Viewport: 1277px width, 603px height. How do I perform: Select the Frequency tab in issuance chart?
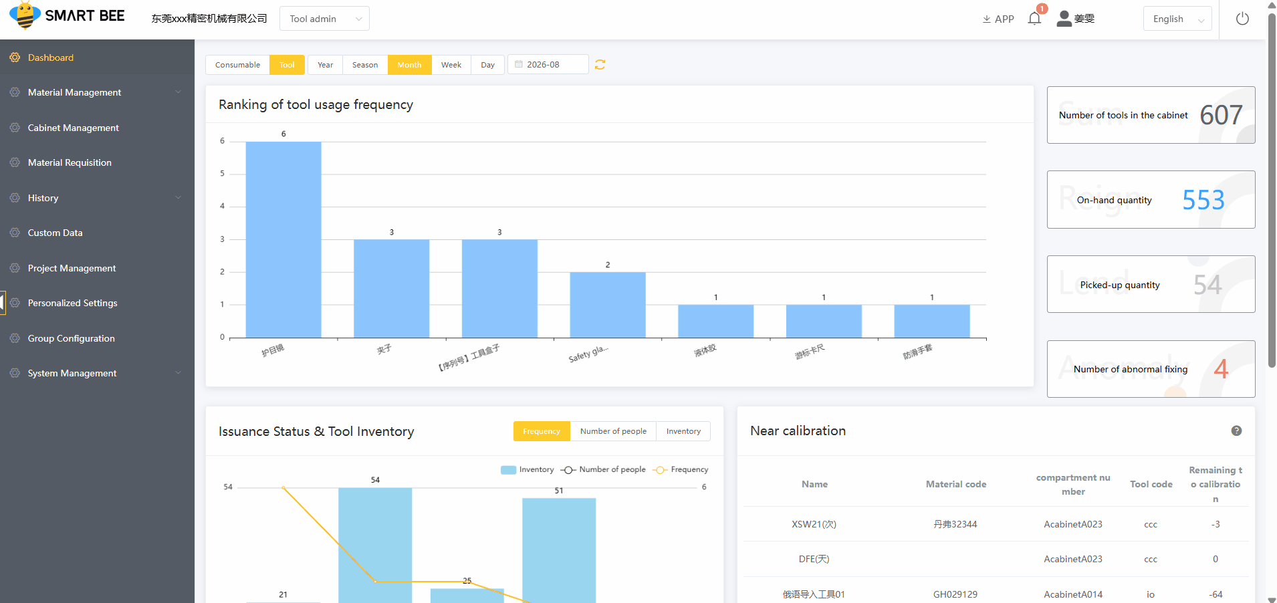click(542, 431)
